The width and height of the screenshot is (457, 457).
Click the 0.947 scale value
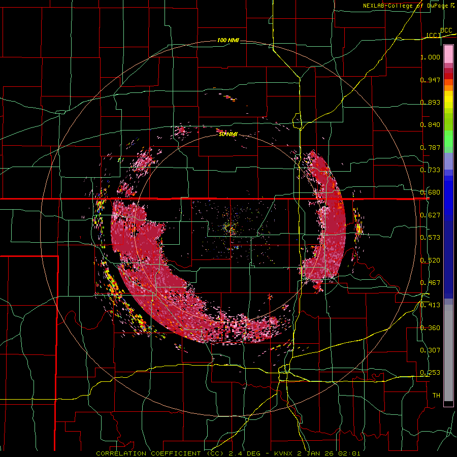click(x=430, y=80)
